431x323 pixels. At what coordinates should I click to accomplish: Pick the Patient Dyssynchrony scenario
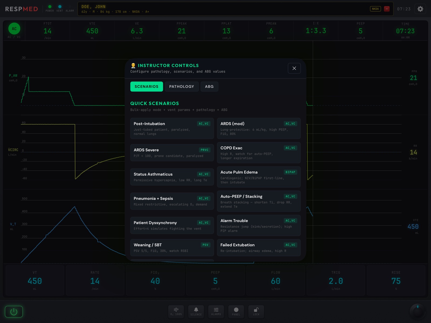(172, 225)
